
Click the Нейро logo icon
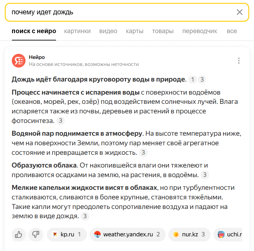(18, 61)
